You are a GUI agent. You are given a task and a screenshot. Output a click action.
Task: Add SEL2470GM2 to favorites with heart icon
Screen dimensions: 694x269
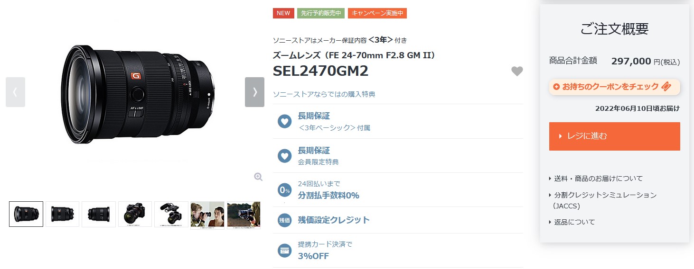(x=517, y=72)
